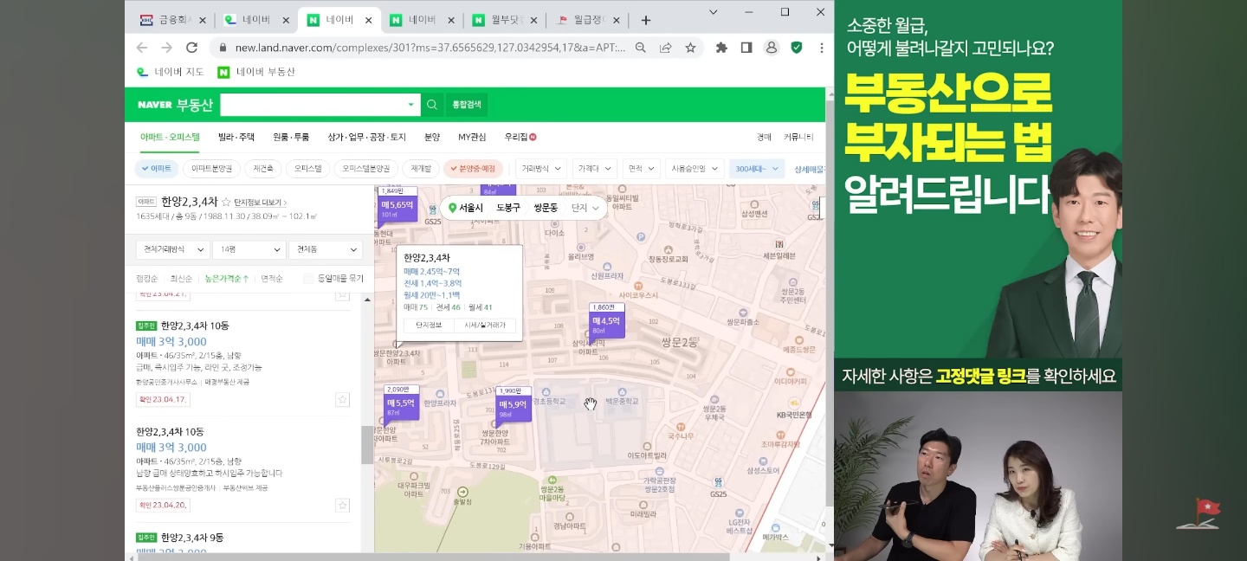Click the 매 5.9억 map price marker

point(513,405)
